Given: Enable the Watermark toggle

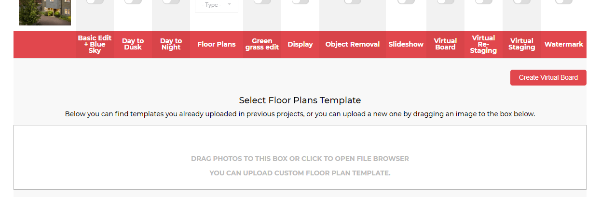Looking at the screenshot, I should [563, 1].
